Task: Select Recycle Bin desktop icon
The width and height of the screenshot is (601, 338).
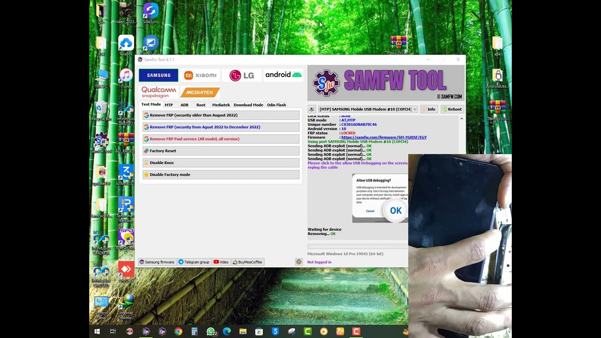Action: coord(101,111)
